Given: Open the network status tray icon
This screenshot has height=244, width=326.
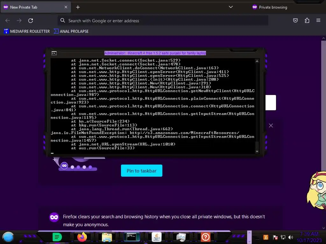Looking at the screenshot, I should pyautogui.click(x=283, y=237).
